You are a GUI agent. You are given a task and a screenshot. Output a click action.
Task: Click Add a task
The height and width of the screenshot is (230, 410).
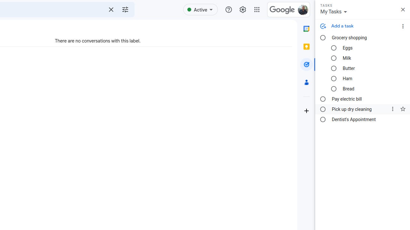(342, 26)
